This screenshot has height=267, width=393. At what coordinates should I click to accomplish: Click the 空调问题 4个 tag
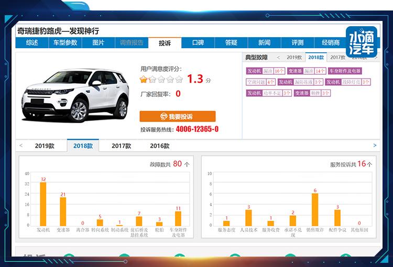coord(260,82)
